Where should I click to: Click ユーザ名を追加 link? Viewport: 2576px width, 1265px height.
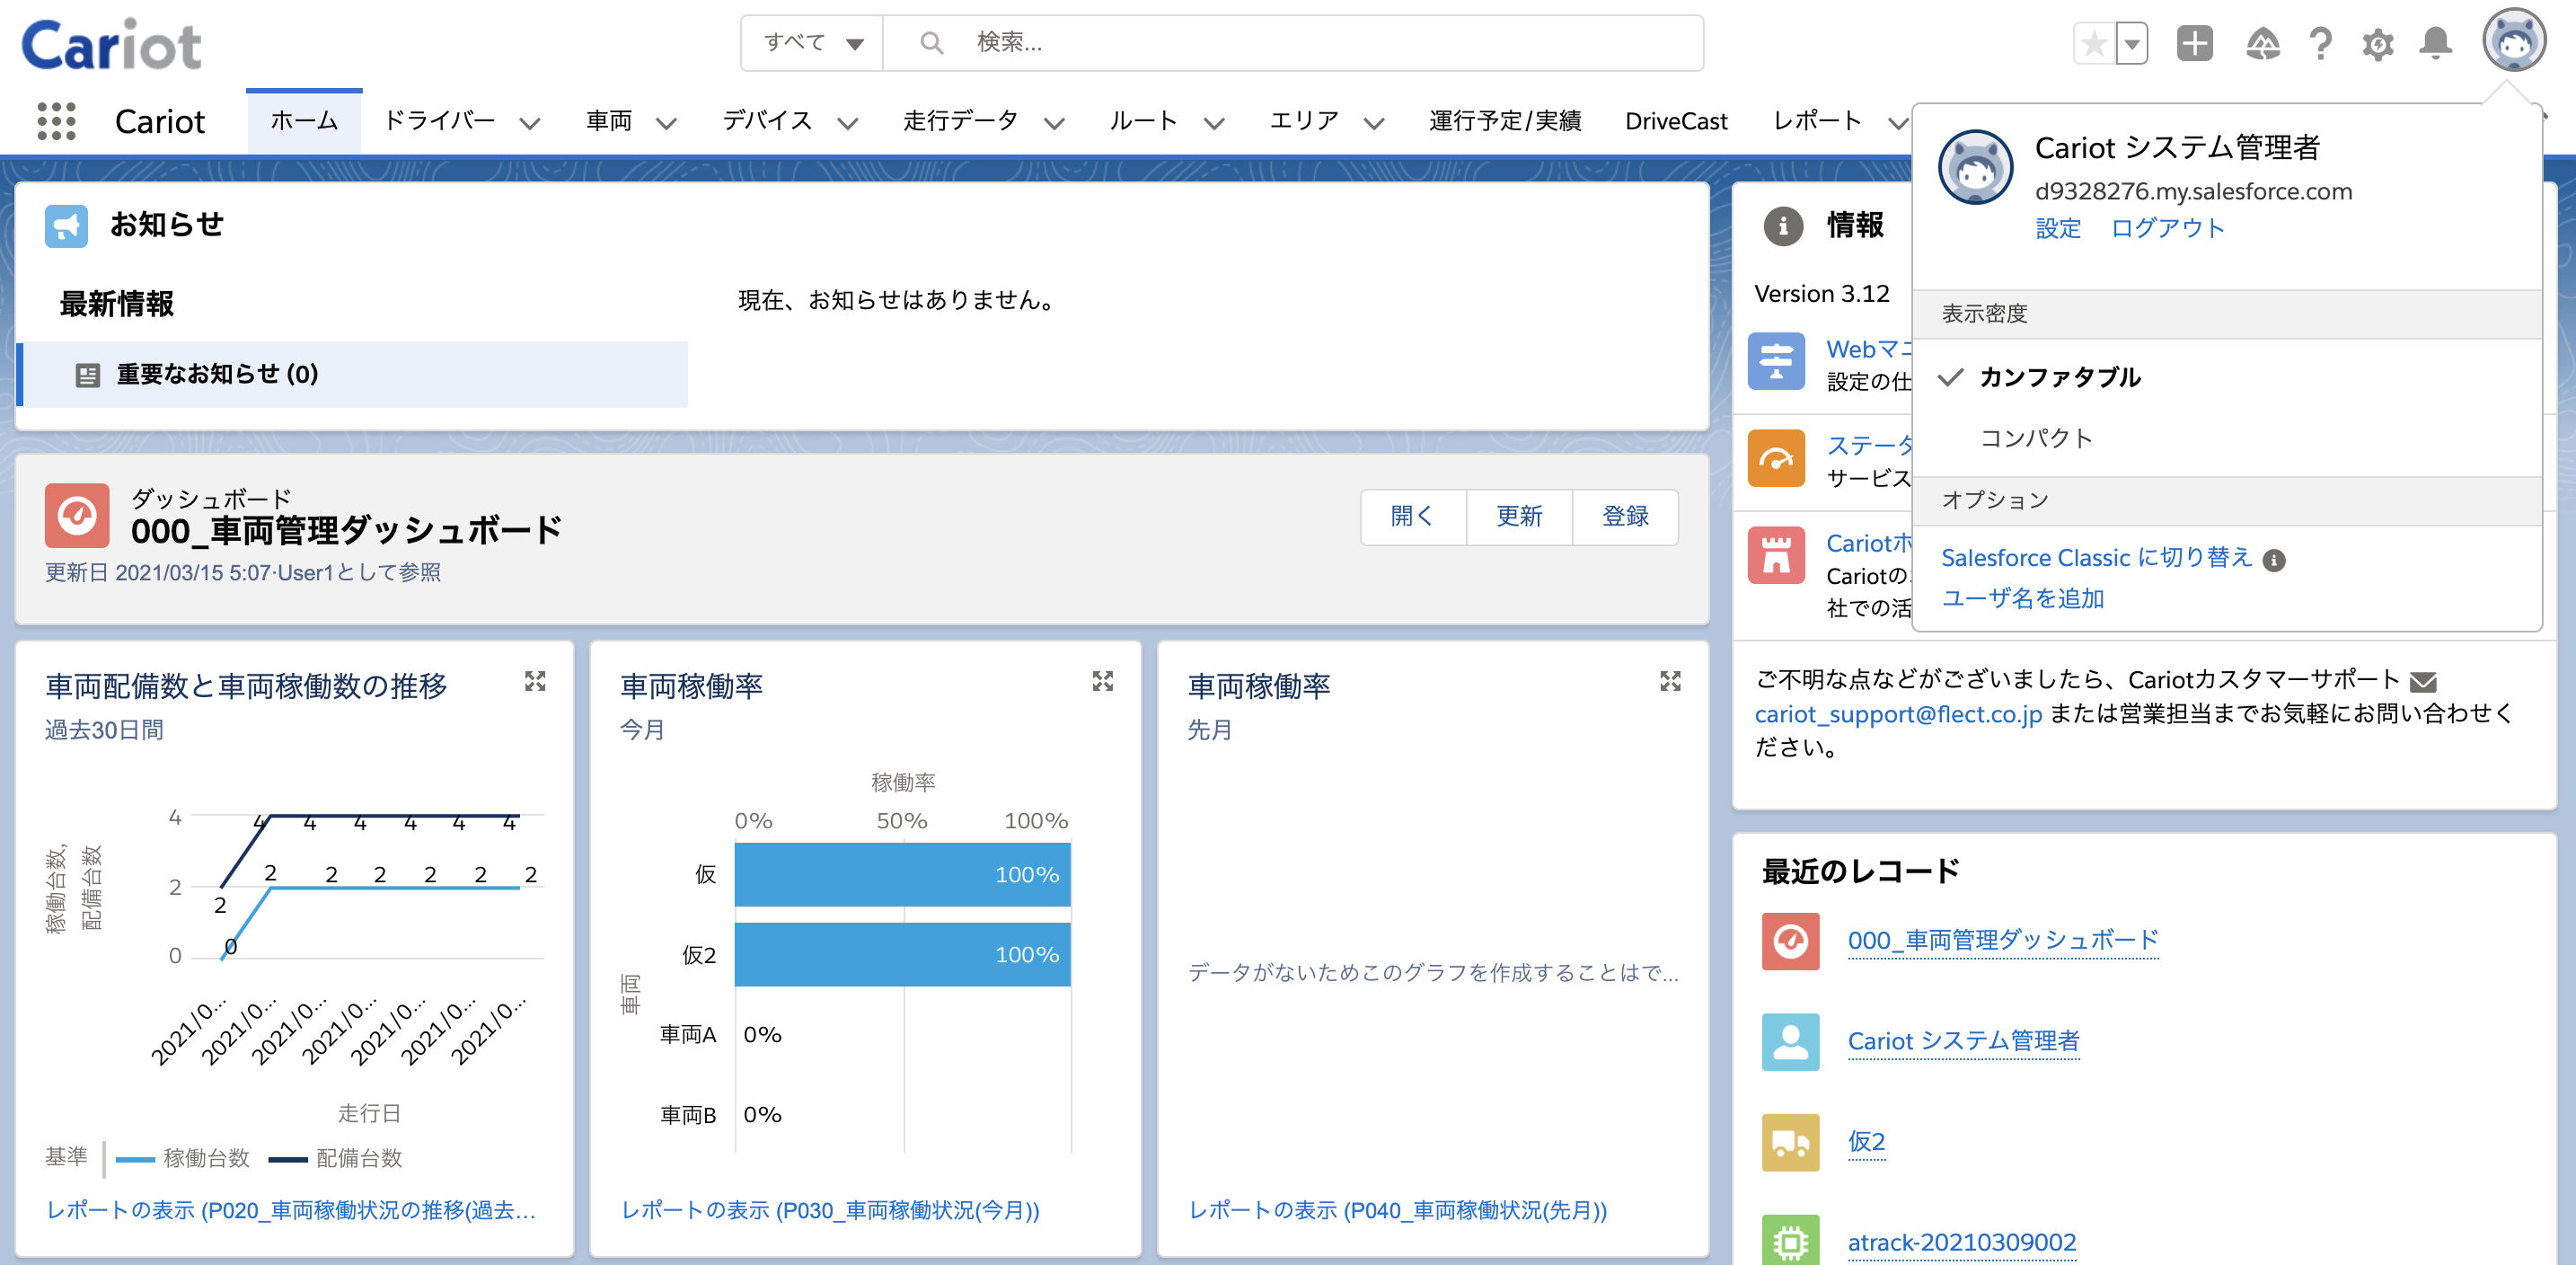[x=2022, y=599]
